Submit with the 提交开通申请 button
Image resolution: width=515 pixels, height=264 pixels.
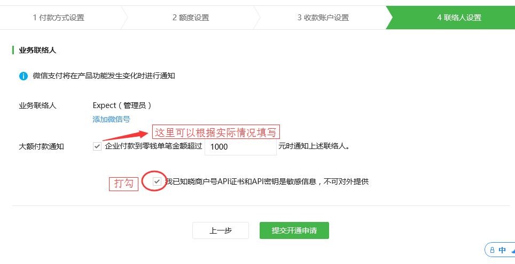[x=294, y=230]
